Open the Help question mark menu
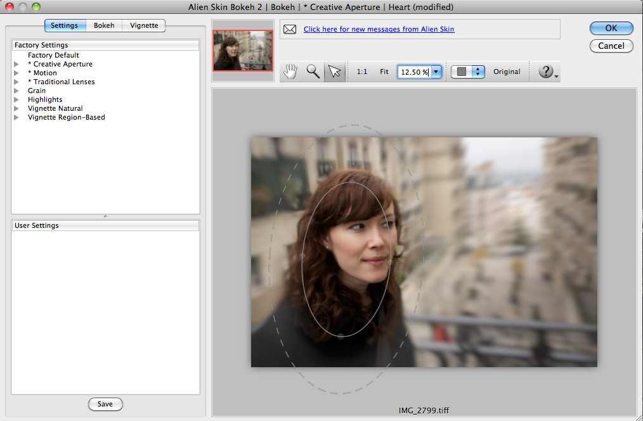 547,72
